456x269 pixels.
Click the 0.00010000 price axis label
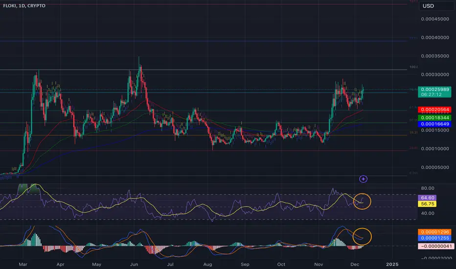(435, 149)
